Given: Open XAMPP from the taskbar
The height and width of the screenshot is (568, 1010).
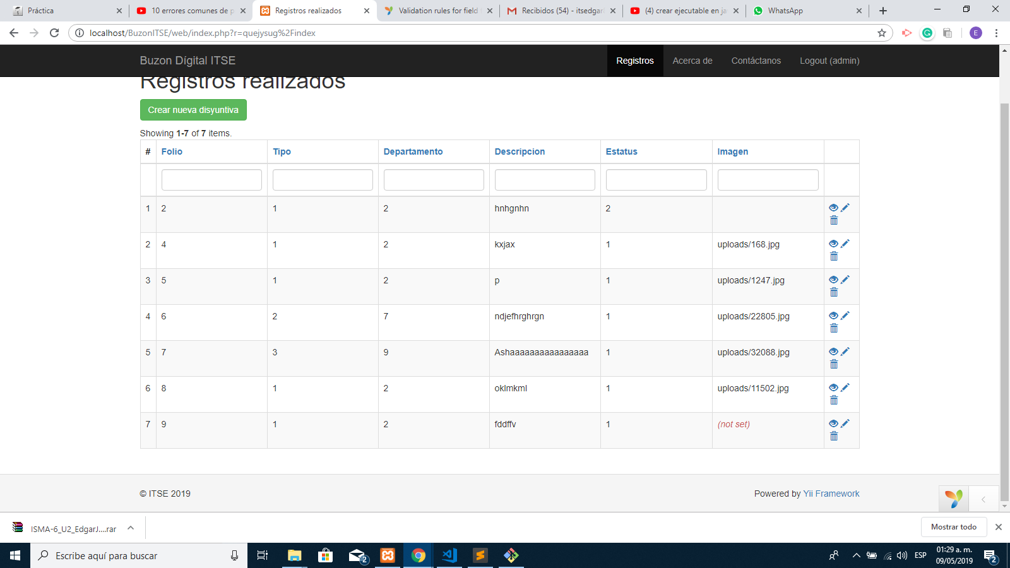Looking at the screenshot, I should [388, 555].
